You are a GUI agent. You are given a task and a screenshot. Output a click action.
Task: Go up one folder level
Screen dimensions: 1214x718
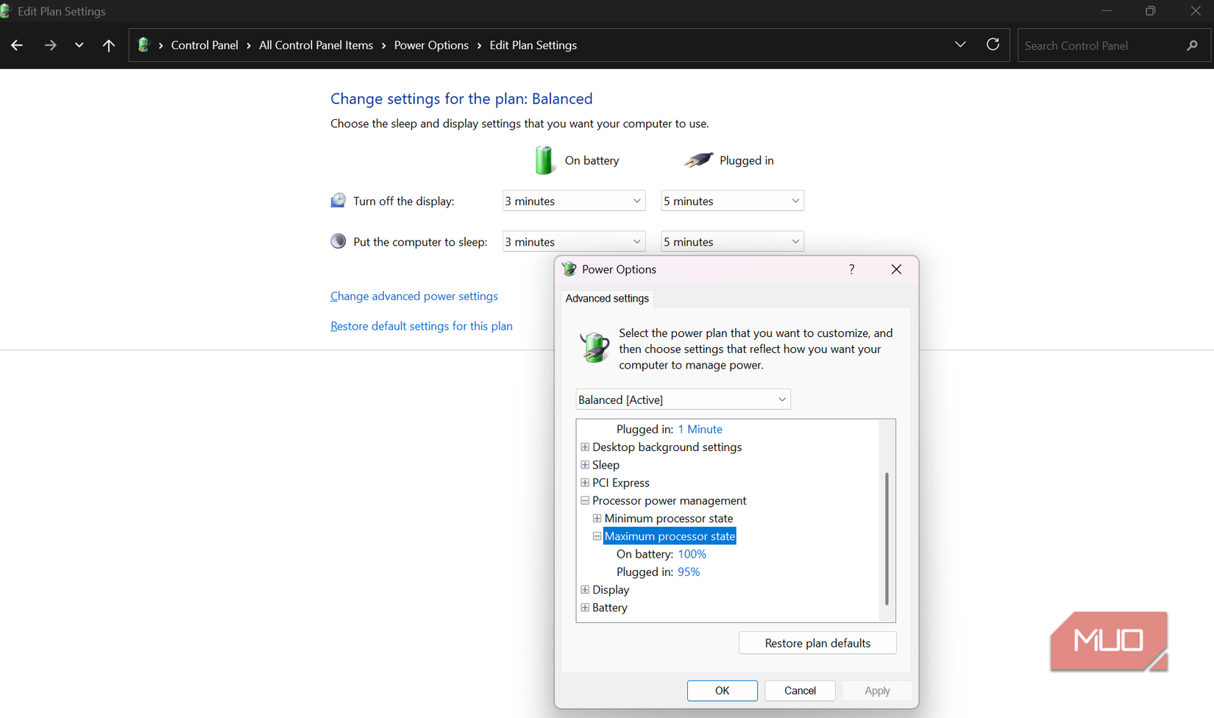(x=109, y=46)
